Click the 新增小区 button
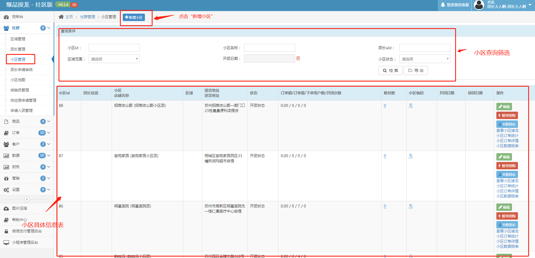 pos(134,17)
